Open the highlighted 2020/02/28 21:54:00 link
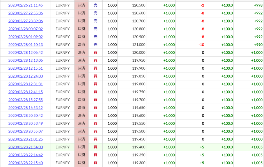 26,147
